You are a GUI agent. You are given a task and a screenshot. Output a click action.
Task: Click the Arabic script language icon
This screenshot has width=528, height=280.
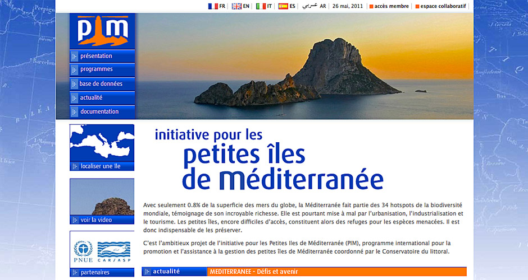click(x=310, y=6)
